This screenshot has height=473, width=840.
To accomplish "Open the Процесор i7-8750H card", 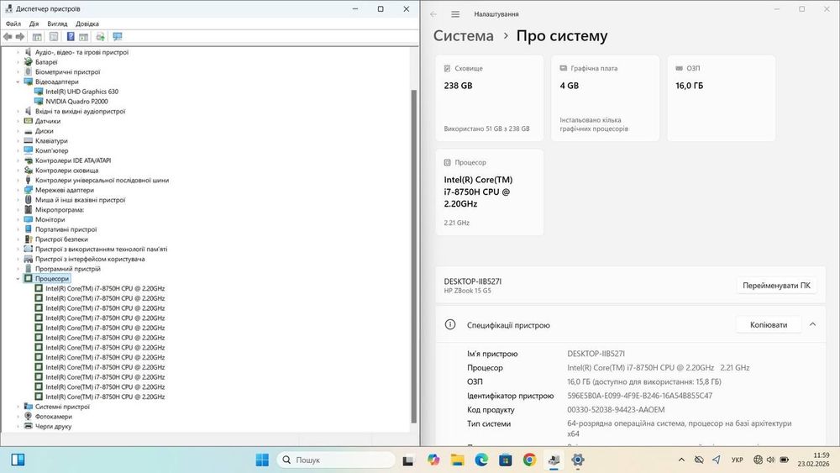I will pos(489,192).
